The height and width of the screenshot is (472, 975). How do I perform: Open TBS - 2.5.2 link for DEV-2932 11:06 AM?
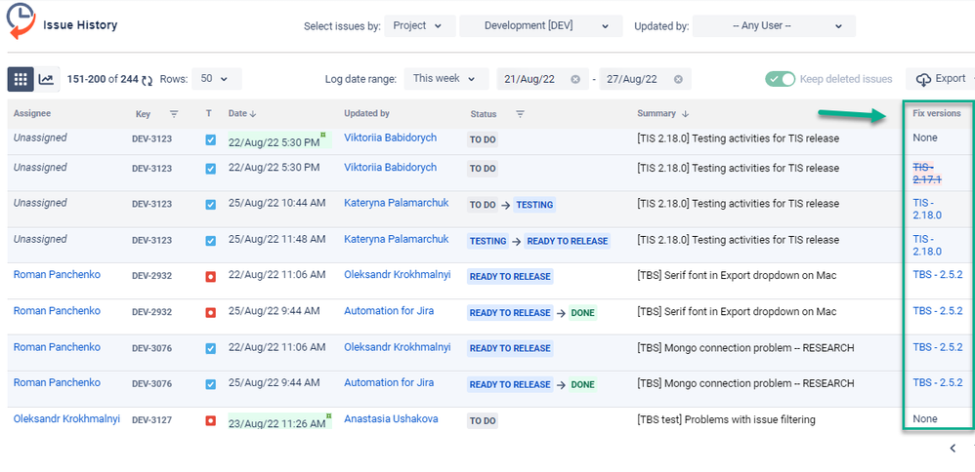(938, 274)
